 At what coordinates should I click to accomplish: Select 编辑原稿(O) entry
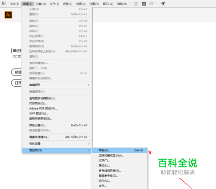[x=57, y=91]
